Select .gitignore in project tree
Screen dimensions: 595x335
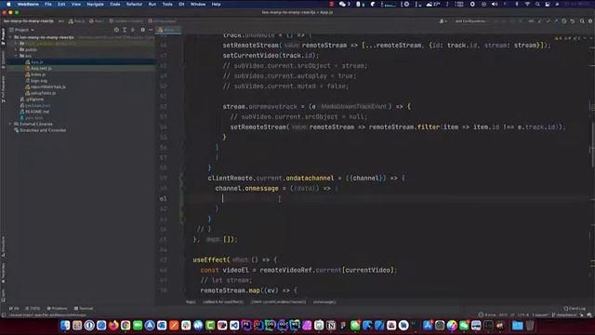pyautogui.click(x=34, y=100)
